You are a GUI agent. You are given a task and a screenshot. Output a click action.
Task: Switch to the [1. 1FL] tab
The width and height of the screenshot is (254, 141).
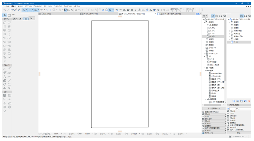(59, 14)
